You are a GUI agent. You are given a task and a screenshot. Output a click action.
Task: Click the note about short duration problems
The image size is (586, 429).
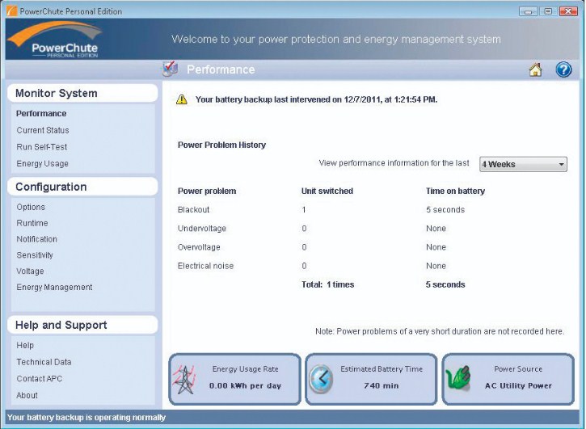point(440,331)
